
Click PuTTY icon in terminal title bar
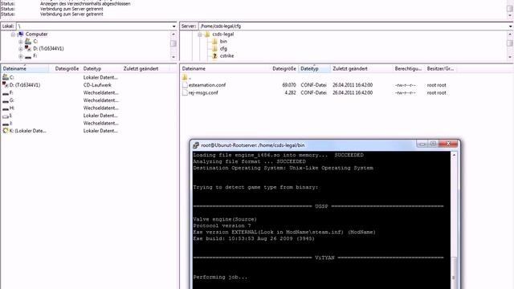tap(196, 145)
